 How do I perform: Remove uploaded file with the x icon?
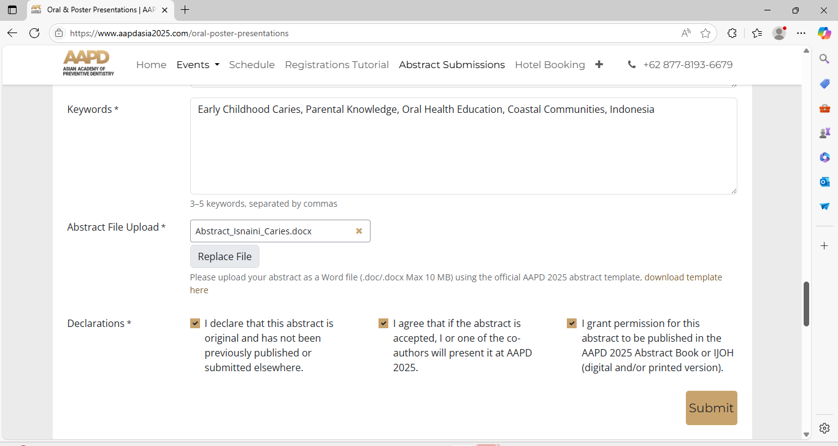pyautogui.click(x=359, y=231)
